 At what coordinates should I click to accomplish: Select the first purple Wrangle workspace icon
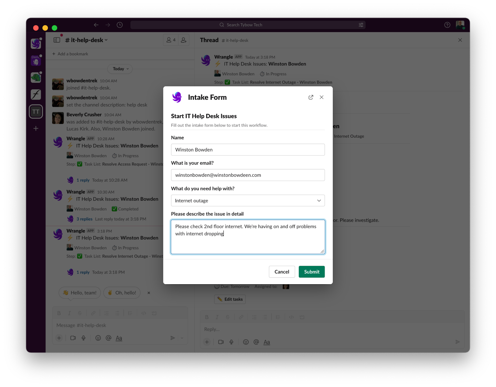coord(36,44)
